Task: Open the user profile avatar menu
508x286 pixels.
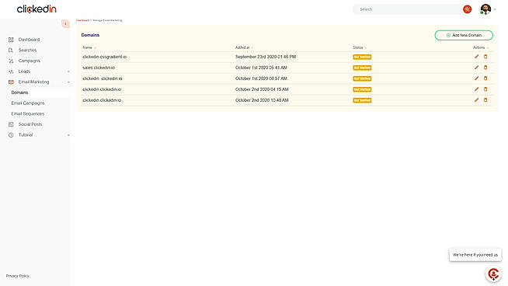Action: pyautogui.click(x=485, y=9)
